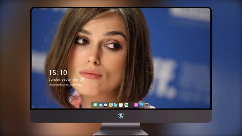Click the logo emblem on the monitor chin
Screen dimensions: 242x136
point(121,116)
